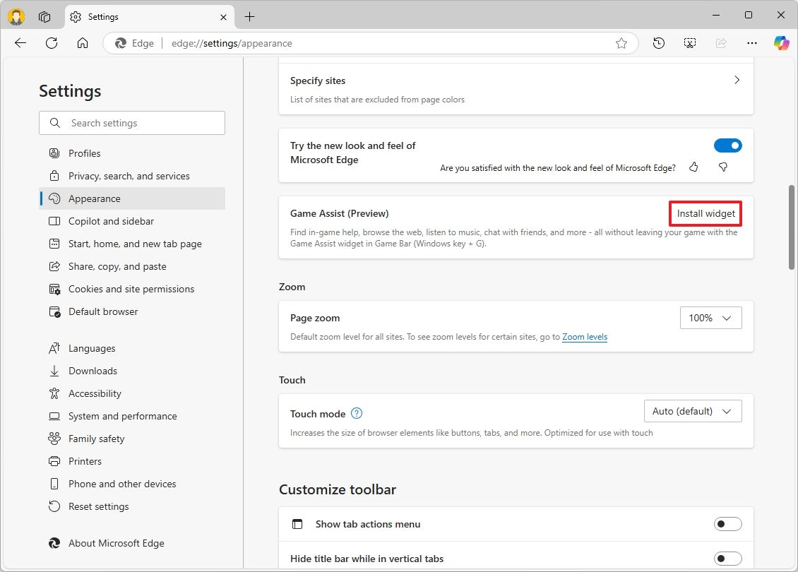Open Phone and other devices settings
This screenshot has width=798, height=572.
coord(132,484)
